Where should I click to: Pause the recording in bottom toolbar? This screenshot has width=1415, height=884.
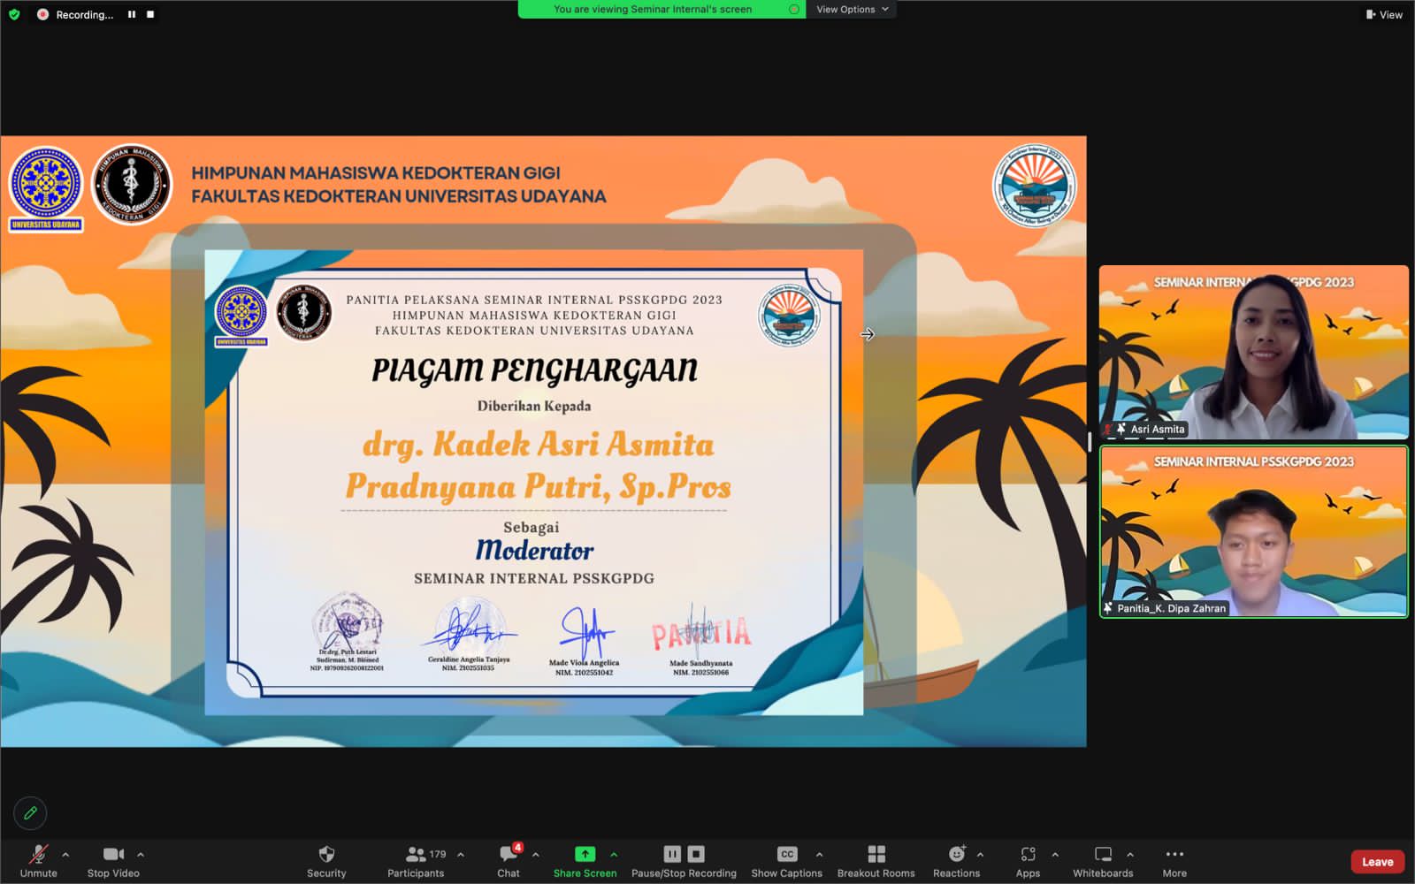point(672,854)
